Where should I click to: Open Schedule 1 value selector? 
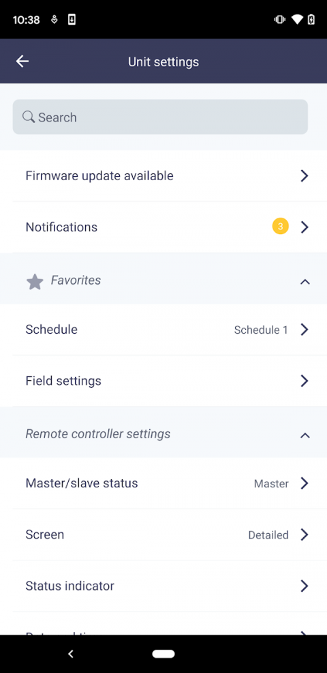tap(260, 330)
